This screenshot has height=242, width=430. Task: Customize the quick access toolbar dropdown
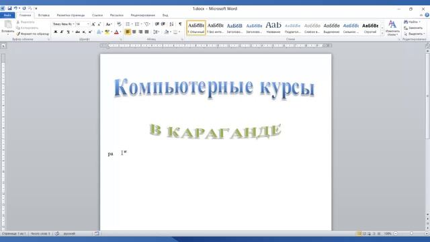click(36, 9)
